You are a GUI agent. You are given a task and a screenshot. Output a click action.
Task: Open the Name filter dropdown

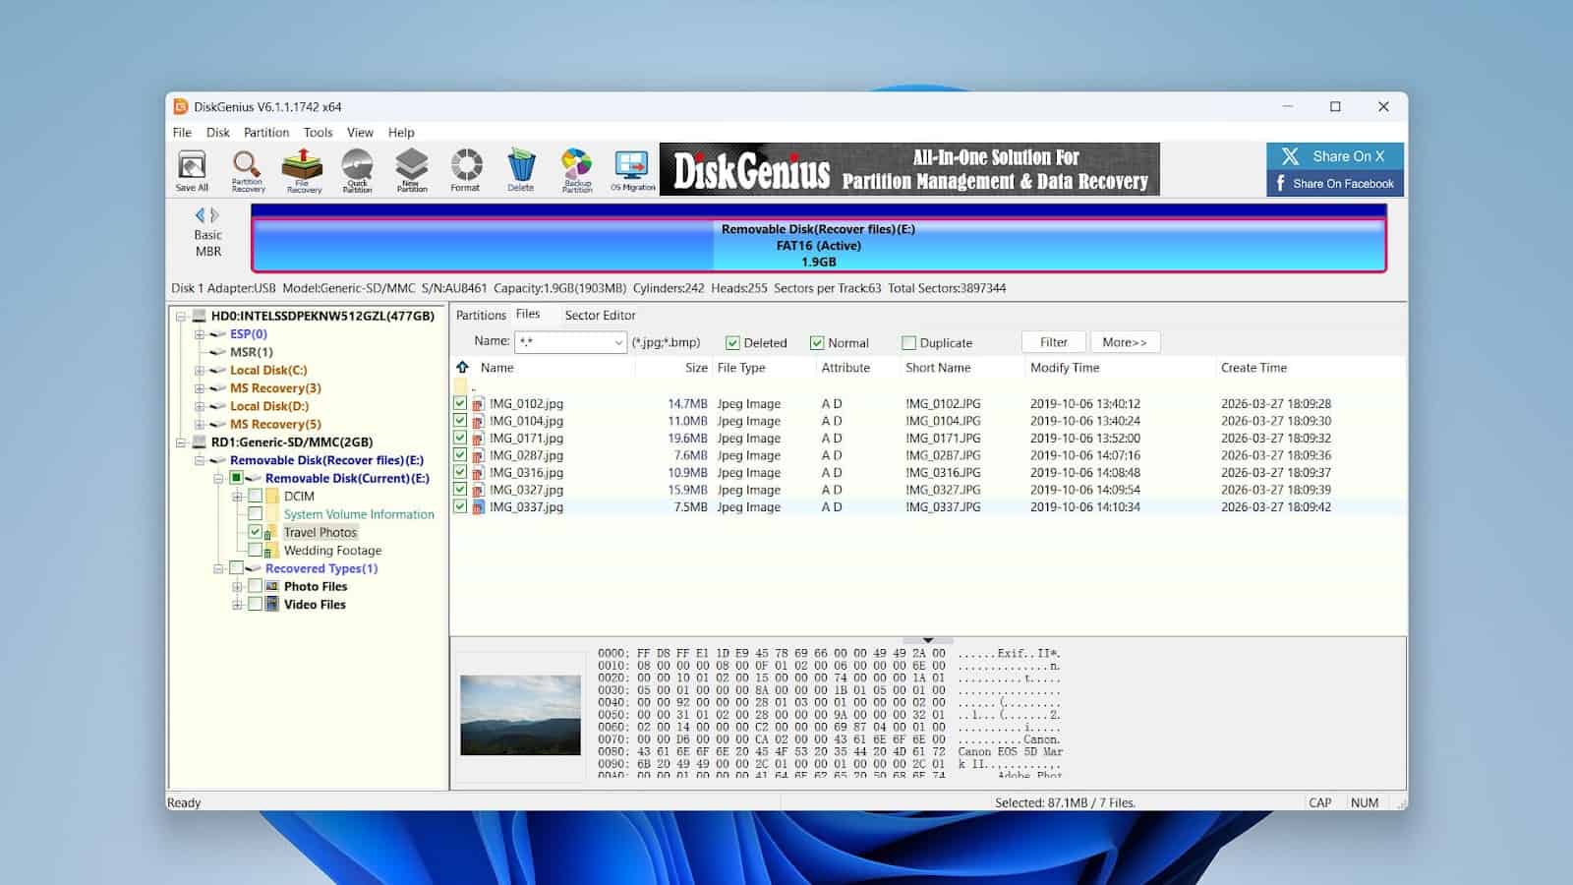click(618, 342)
